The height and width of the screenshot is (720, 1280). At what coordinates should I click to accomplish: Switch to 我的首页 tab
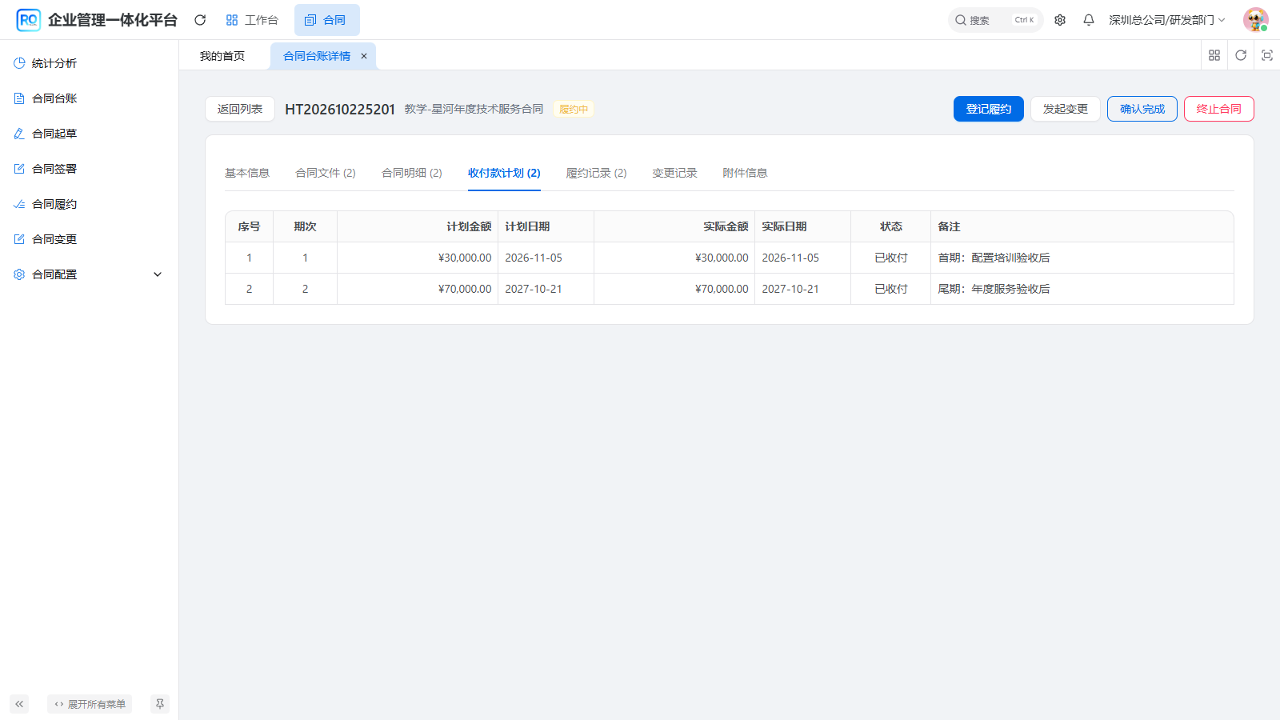[x=222, y=56]
